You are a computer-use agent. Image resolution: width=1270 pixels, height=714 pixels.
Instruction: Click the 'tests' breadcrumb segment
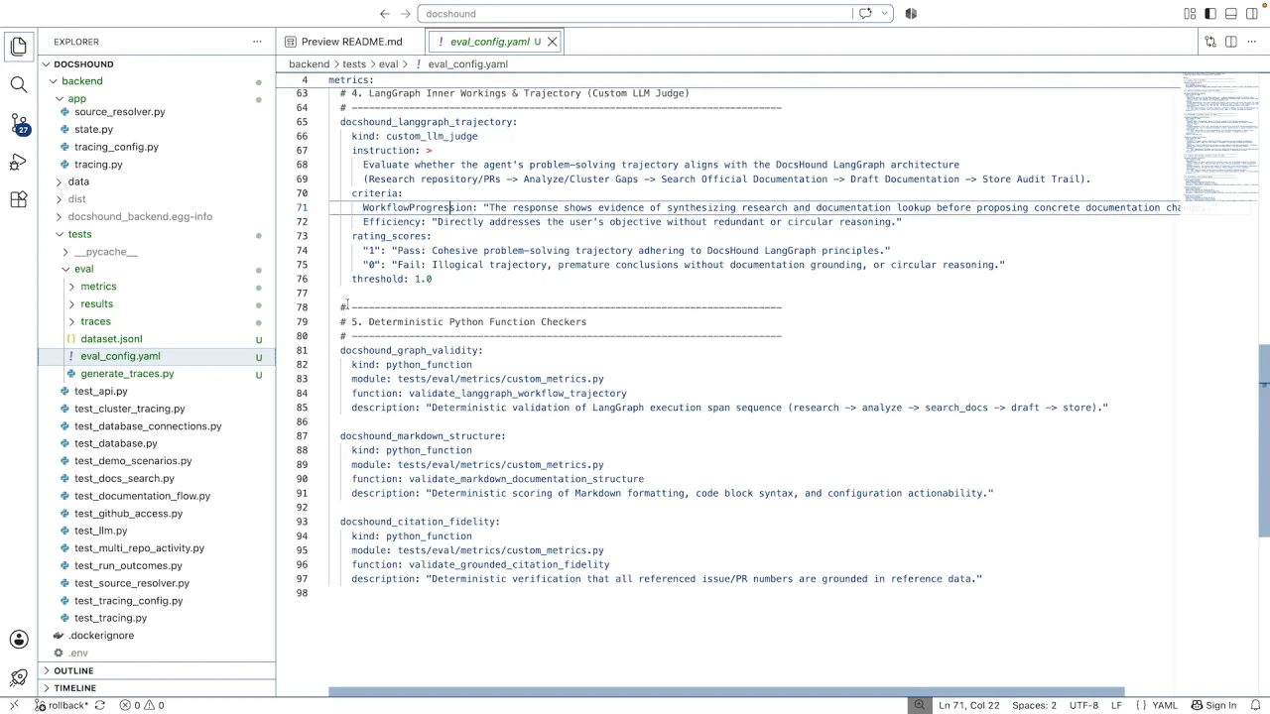[353, 64]
